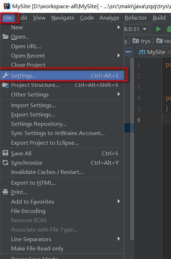Run the project with green play icon
171x259 pixels.
click(158, 29)
